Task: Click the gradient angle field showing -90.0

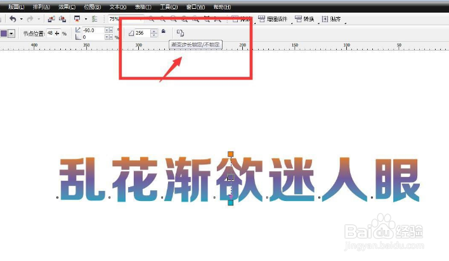Action: 93,30
